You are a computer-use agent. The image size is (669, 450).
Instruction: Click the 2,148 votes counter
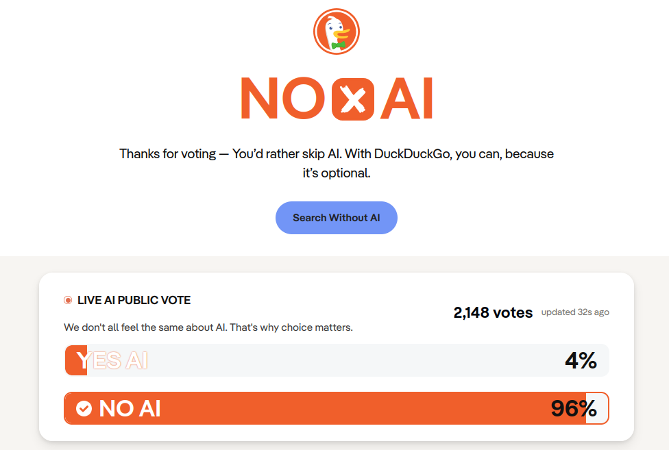pyautogui.click(x=493, y=312)
